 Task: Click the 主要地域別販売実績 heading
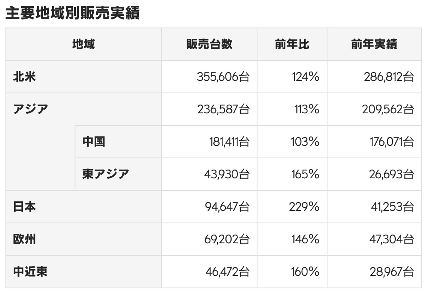(72, 13)
